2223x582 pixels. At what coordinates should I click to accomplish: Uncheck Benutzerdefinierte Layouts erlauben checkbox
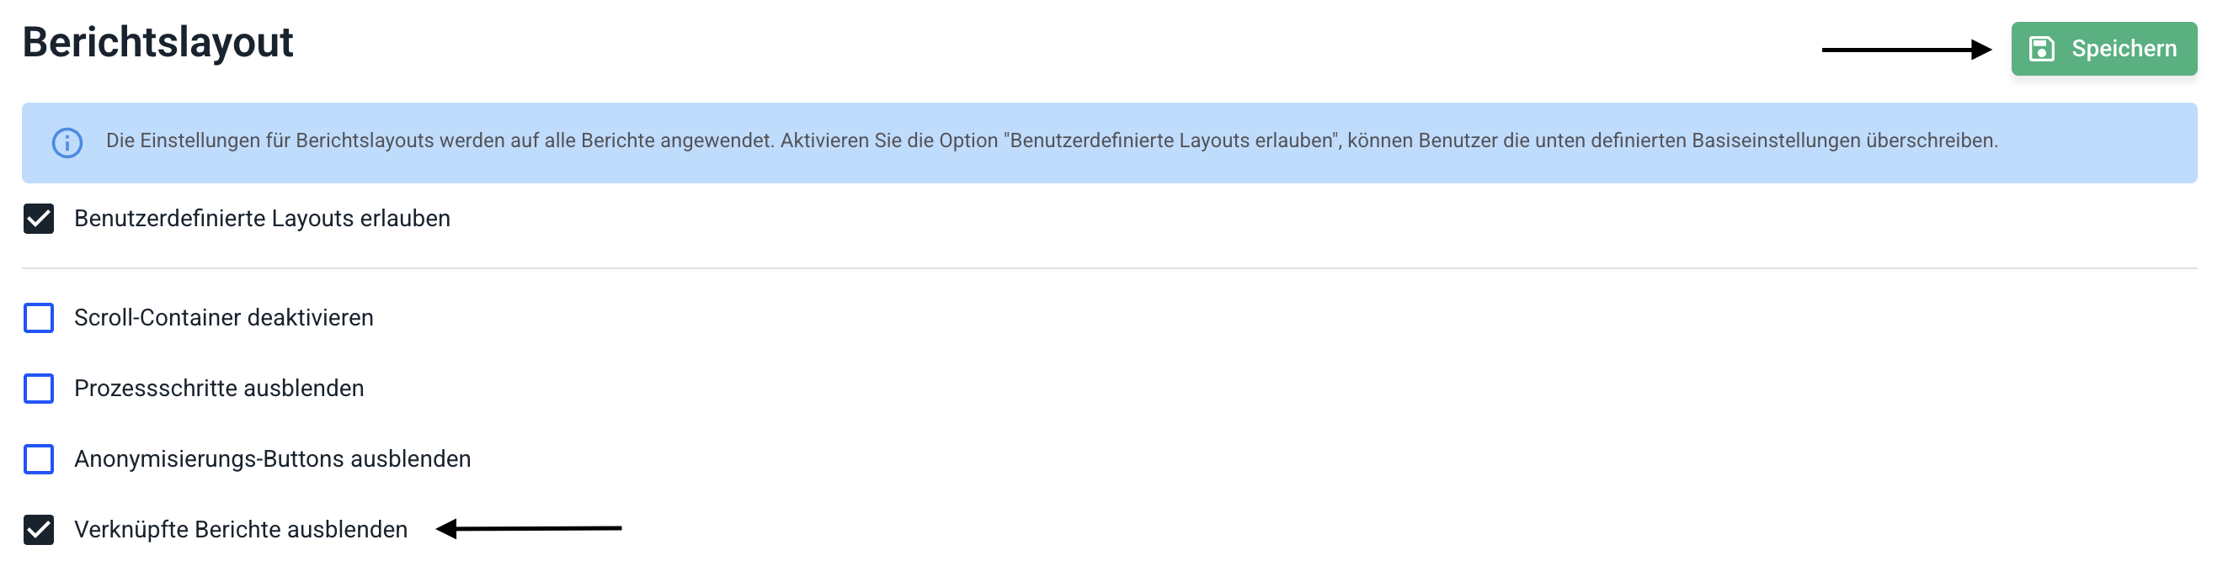coord(39,219)
